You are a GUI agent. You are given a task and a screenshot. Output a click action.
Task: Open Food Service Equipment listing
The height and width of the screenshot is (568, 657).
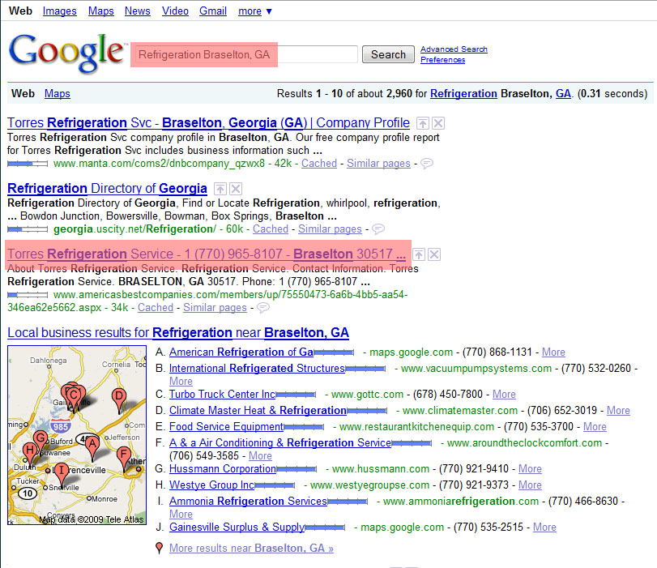(227, 427)
